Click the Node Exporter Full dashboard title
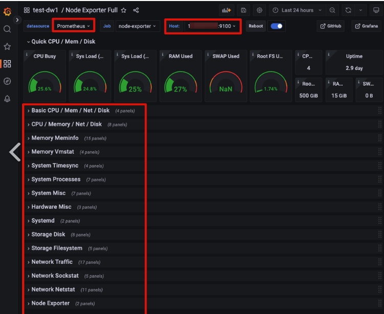 click(92, 10)
